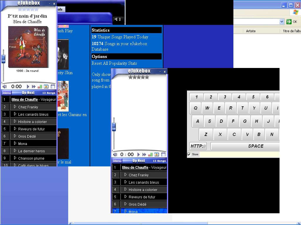Skip-forward button in album-art eJukebox window
The height and width of the screenshot is (225, 301).
tap(34, 87)
